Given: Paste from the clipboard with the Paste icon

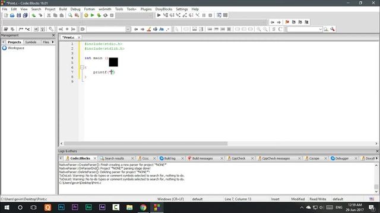Looking at the screenshot, I should tap(62, 15).
